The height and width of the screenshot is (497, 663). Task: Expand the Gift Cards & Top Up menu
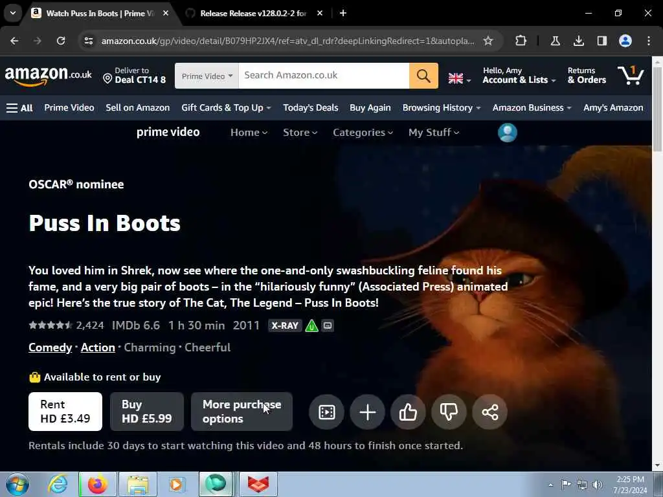pyautogui.click(x=226, y=108)
